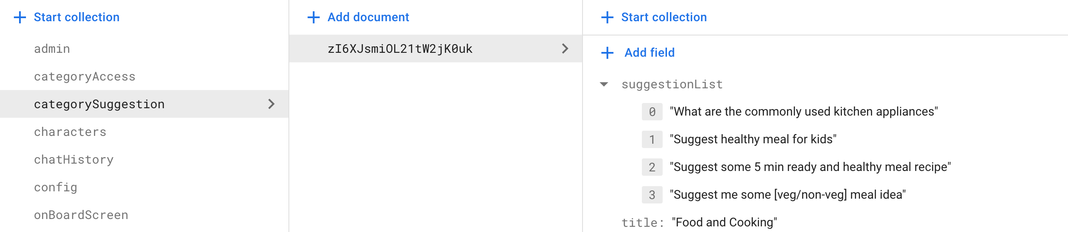Open the admin collection
Image resolution: width=1068 pixels, height=232 pixels.
click(x=52, y=49)
